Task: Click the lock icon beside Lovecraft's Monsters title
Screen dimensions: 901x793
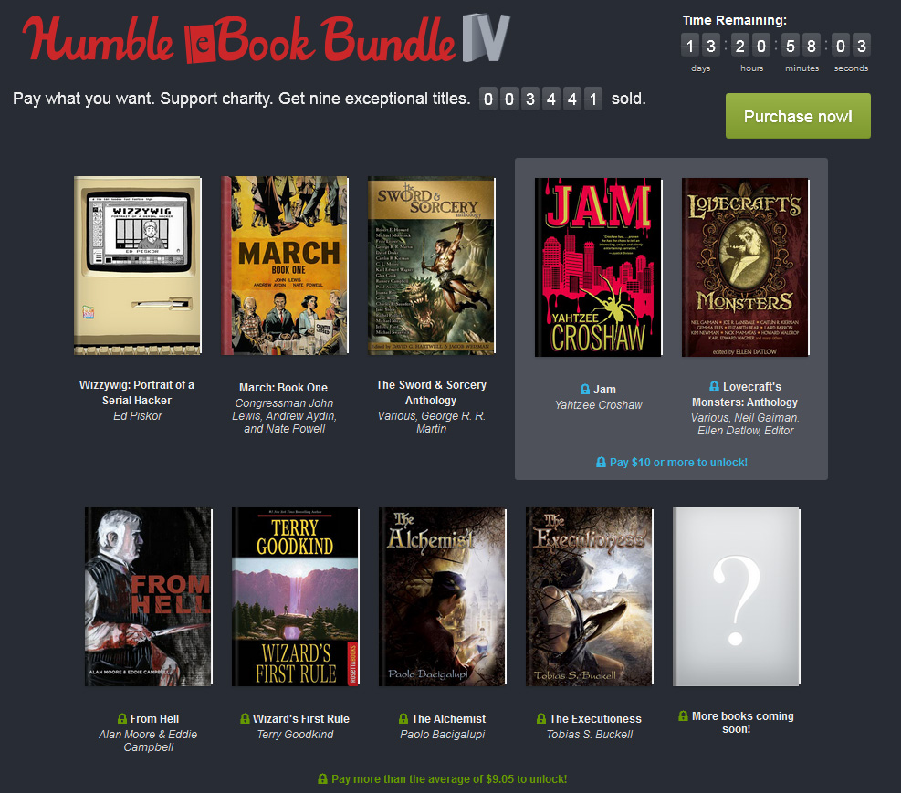Action: point(714,386)
